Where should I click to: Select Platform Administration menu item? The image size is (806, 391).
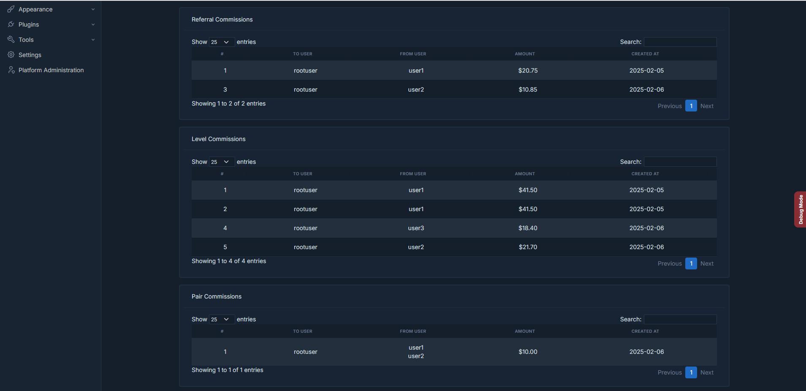[x=51, y=70]
